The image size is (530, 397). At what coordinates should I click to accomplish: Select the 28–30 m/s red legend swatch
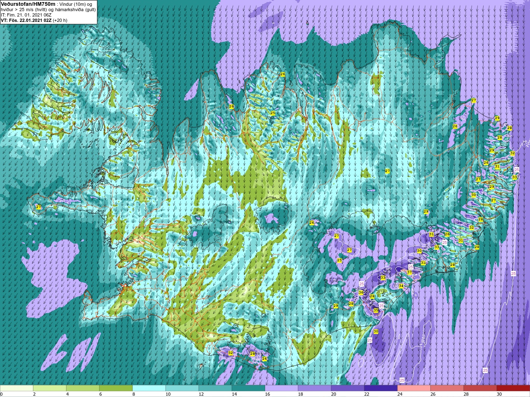480,388
